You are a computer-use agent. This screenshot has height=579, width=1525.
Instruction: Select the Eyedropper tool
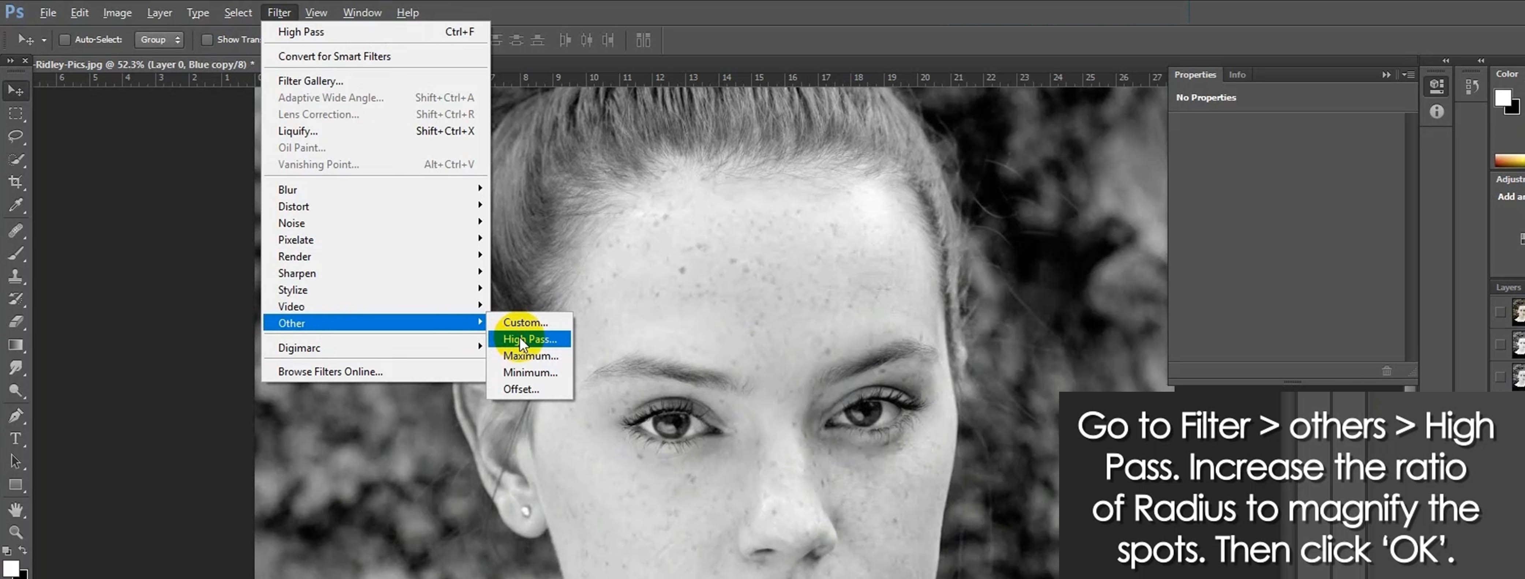tap(15, 206)
